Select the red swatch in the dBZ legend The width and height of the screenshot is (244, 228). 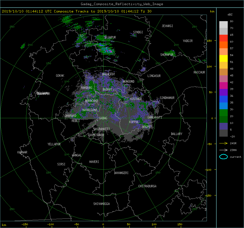(223, 38)
